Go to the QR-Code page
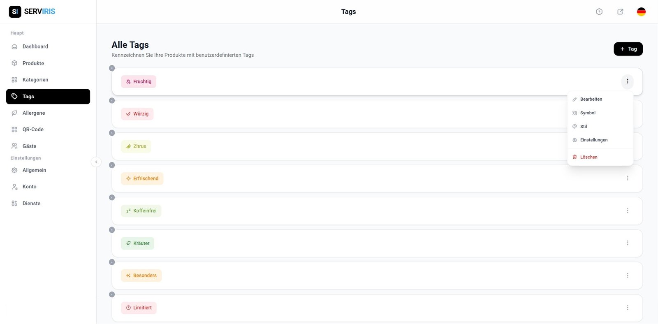This screenshot has width=658, height=324. point(33,130)
